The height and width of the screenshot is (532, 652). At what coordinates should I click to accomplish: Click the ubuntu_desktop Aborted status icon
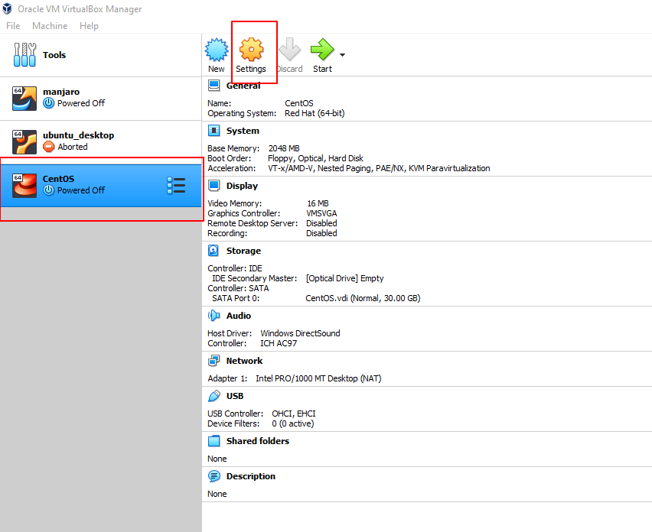(49, 147)
